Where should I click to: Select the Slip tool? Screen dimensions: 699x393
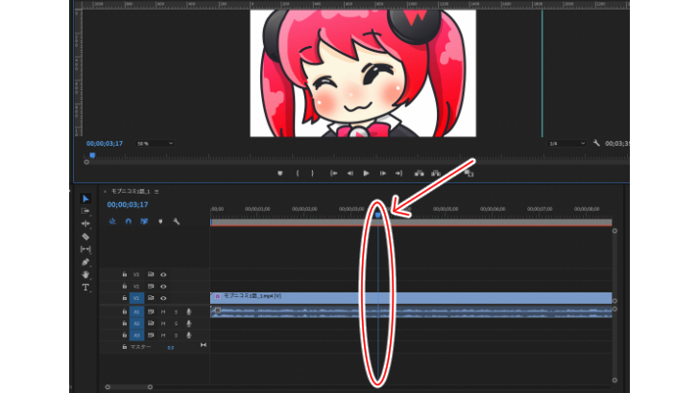tap(85, 249)
